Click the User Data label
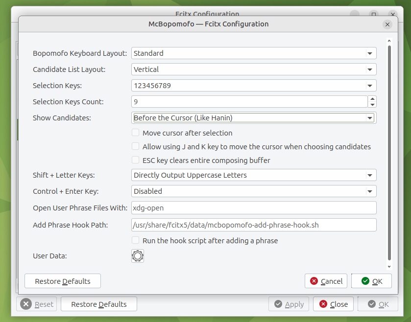The width and height of the screenshot is (411, 322). (50, 256)
